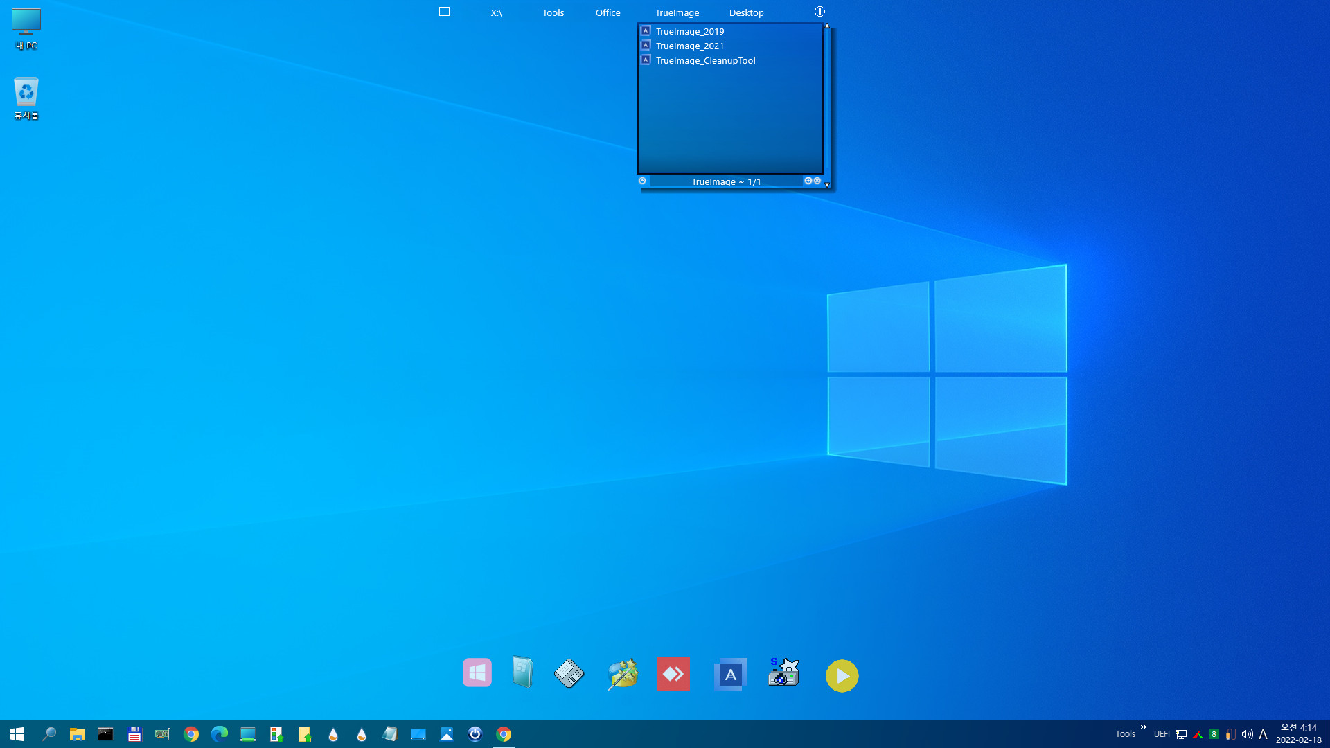Toggle the input language A indicator
The width and height of the screenshot is (1330, 748).
pos(1263,734)
